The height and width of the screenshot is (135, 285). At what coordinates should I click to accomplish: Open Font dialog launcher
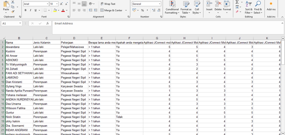[69, 17]
